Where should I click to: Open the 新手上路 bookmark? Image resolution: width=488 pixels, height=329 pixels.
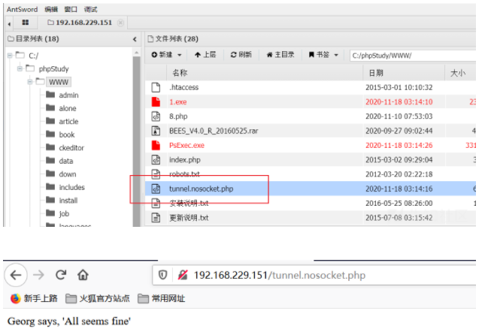click(34, 298)
